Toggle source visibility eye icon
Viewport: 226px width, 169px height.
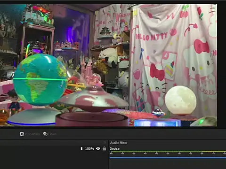pyautogui.click(x=98, y=148)
